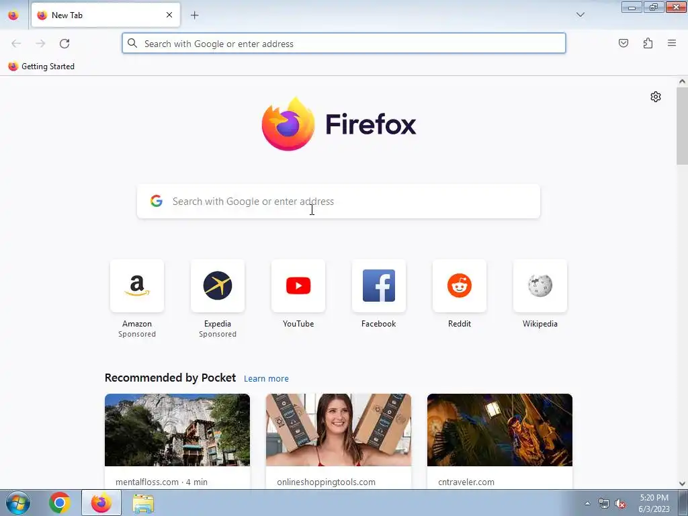Click the page scrollbar down arrow
Viewport: 688px width, 516px height.
point(682,484)
